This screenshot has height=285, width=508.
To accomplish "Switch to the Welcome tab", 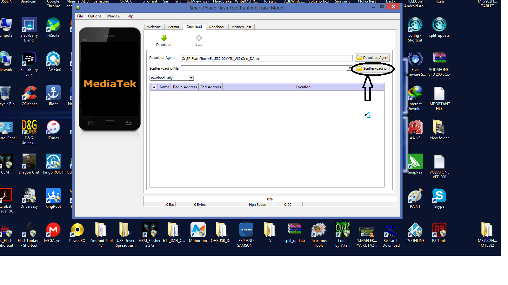I will click(x=154, y=27).
